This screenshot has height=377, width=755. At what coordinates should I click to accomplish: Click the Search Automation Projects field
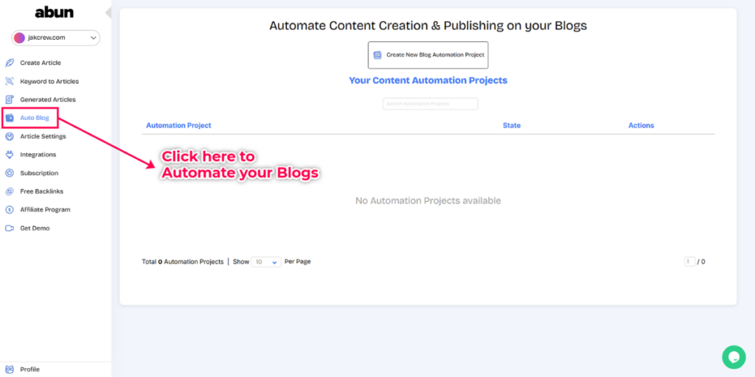click(x=431, y=104)
